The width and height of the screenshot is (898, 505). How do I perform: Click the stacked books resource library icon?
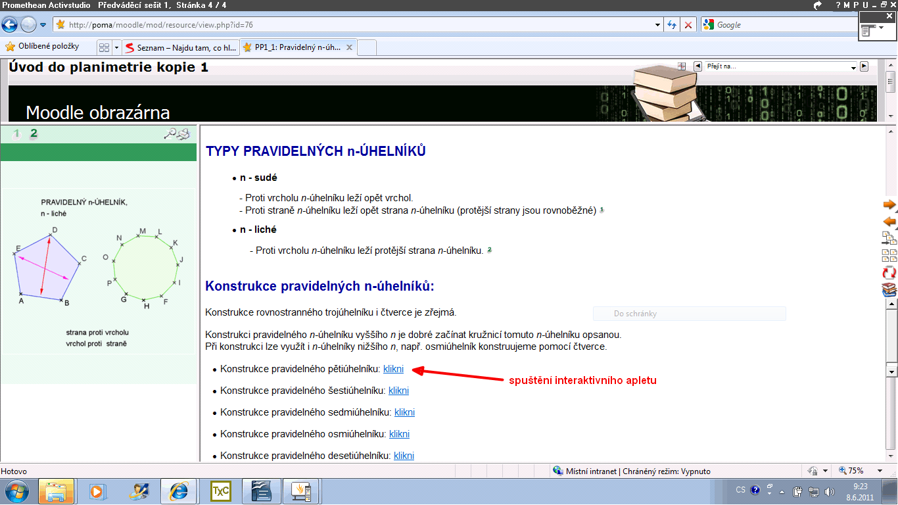tap(889, 289)
